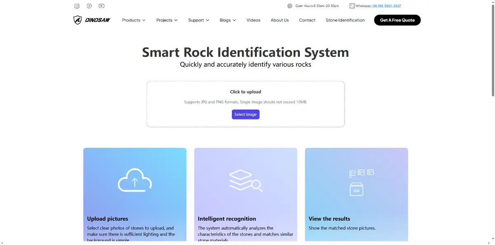This screenshot has height=245, width=495.
Task: Expand the Projects dropdown menu
Action: coord(167,20)
